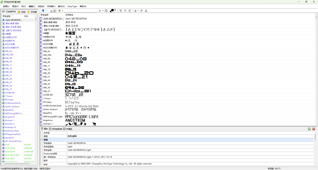318x170 pixels.
Task: Toggle the Italic preview button
Action: point(125,11)
